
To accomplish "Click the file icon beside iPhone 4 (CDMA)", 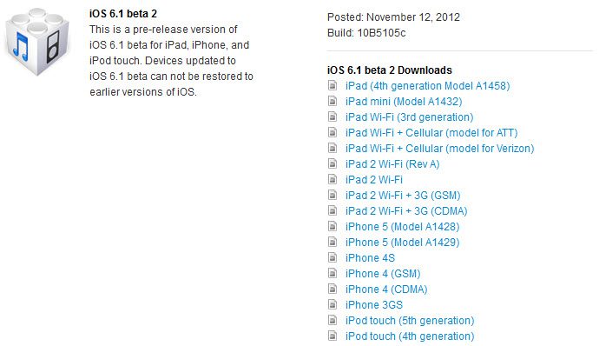I will [332, 289].
